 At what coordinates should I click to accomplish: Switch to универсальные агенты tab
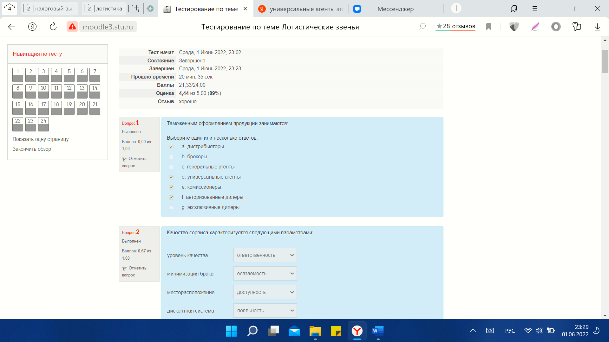pos(301,9)
